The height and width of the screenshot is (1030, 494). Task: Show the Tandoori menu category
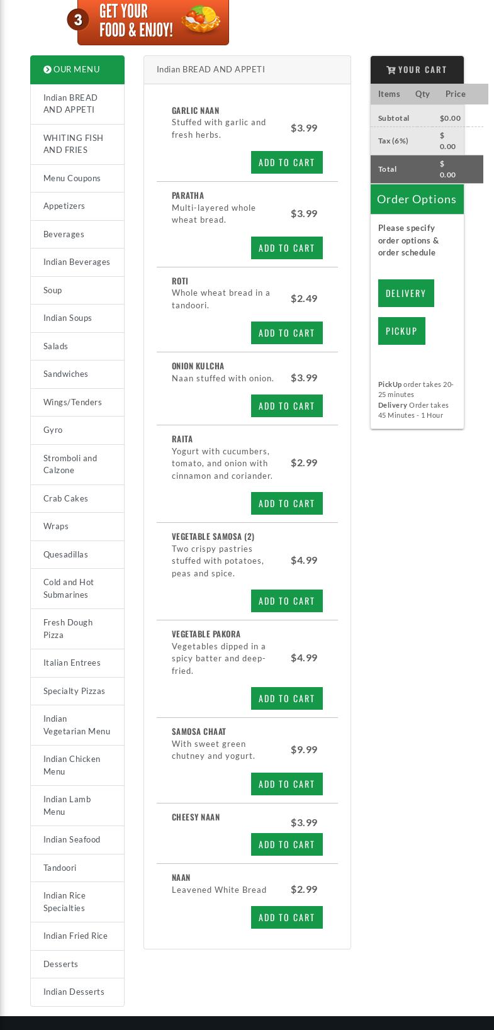tap(60, 868)
